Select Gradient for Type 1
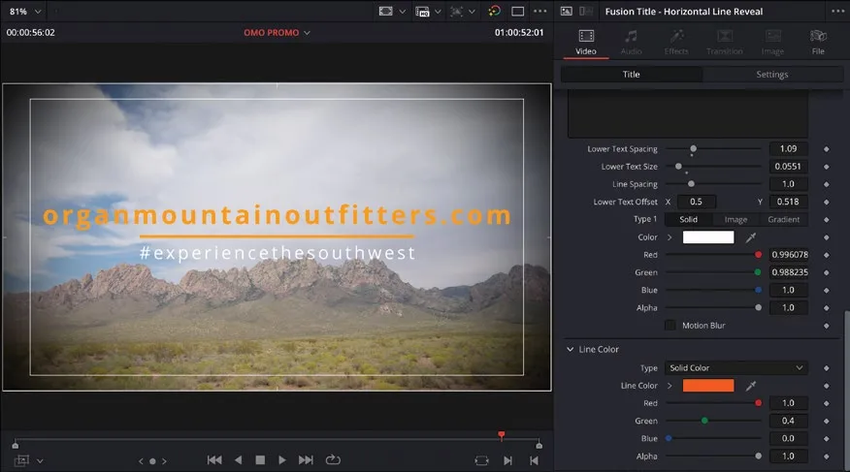850x472 pixels. point(783,219)
